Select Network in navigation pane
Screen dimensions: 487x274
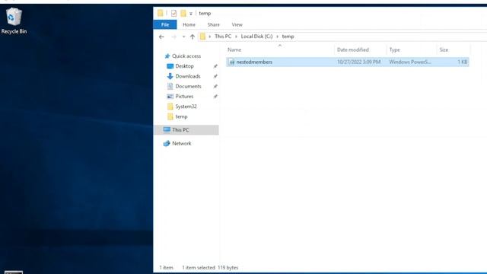(x=182, y=143)
